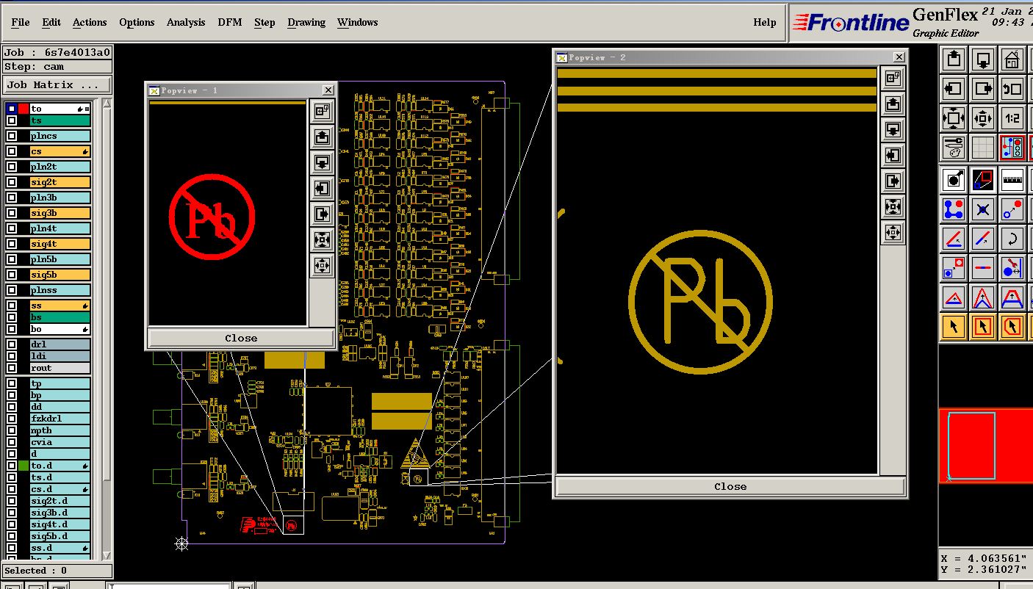Click the home view icon
This screenshot has width=1033, height=589.
[x=1012, y=59]
